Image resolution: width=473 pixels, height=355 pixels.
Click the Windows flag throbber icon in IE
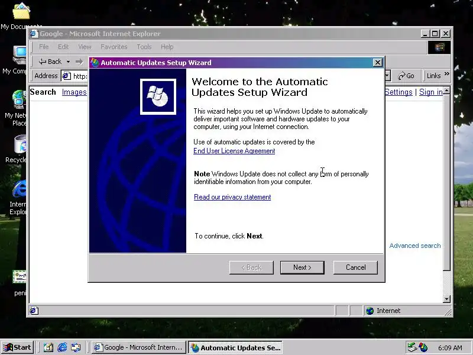pyautogui.click(x=439, y=47)
